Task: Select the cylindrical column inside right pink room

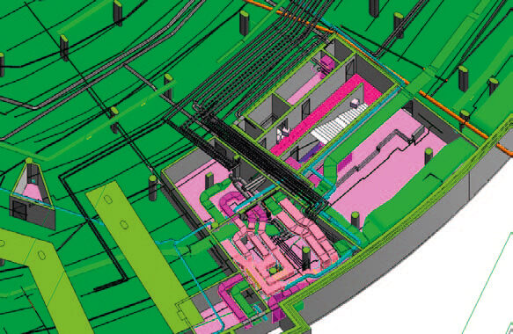Action: (x=429, y=156)
